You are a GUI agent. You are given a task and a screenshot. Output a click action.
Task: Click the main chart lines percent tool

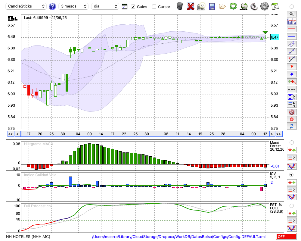(x=292, y=104)
